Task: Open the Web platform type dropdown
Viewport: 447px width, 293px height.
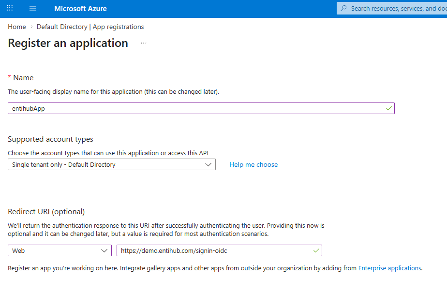Action: [60, 250]
